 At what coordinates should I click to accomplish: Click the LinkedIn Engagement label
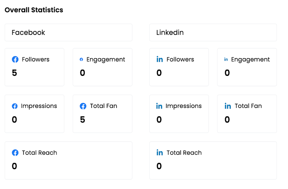coord(250,60)
